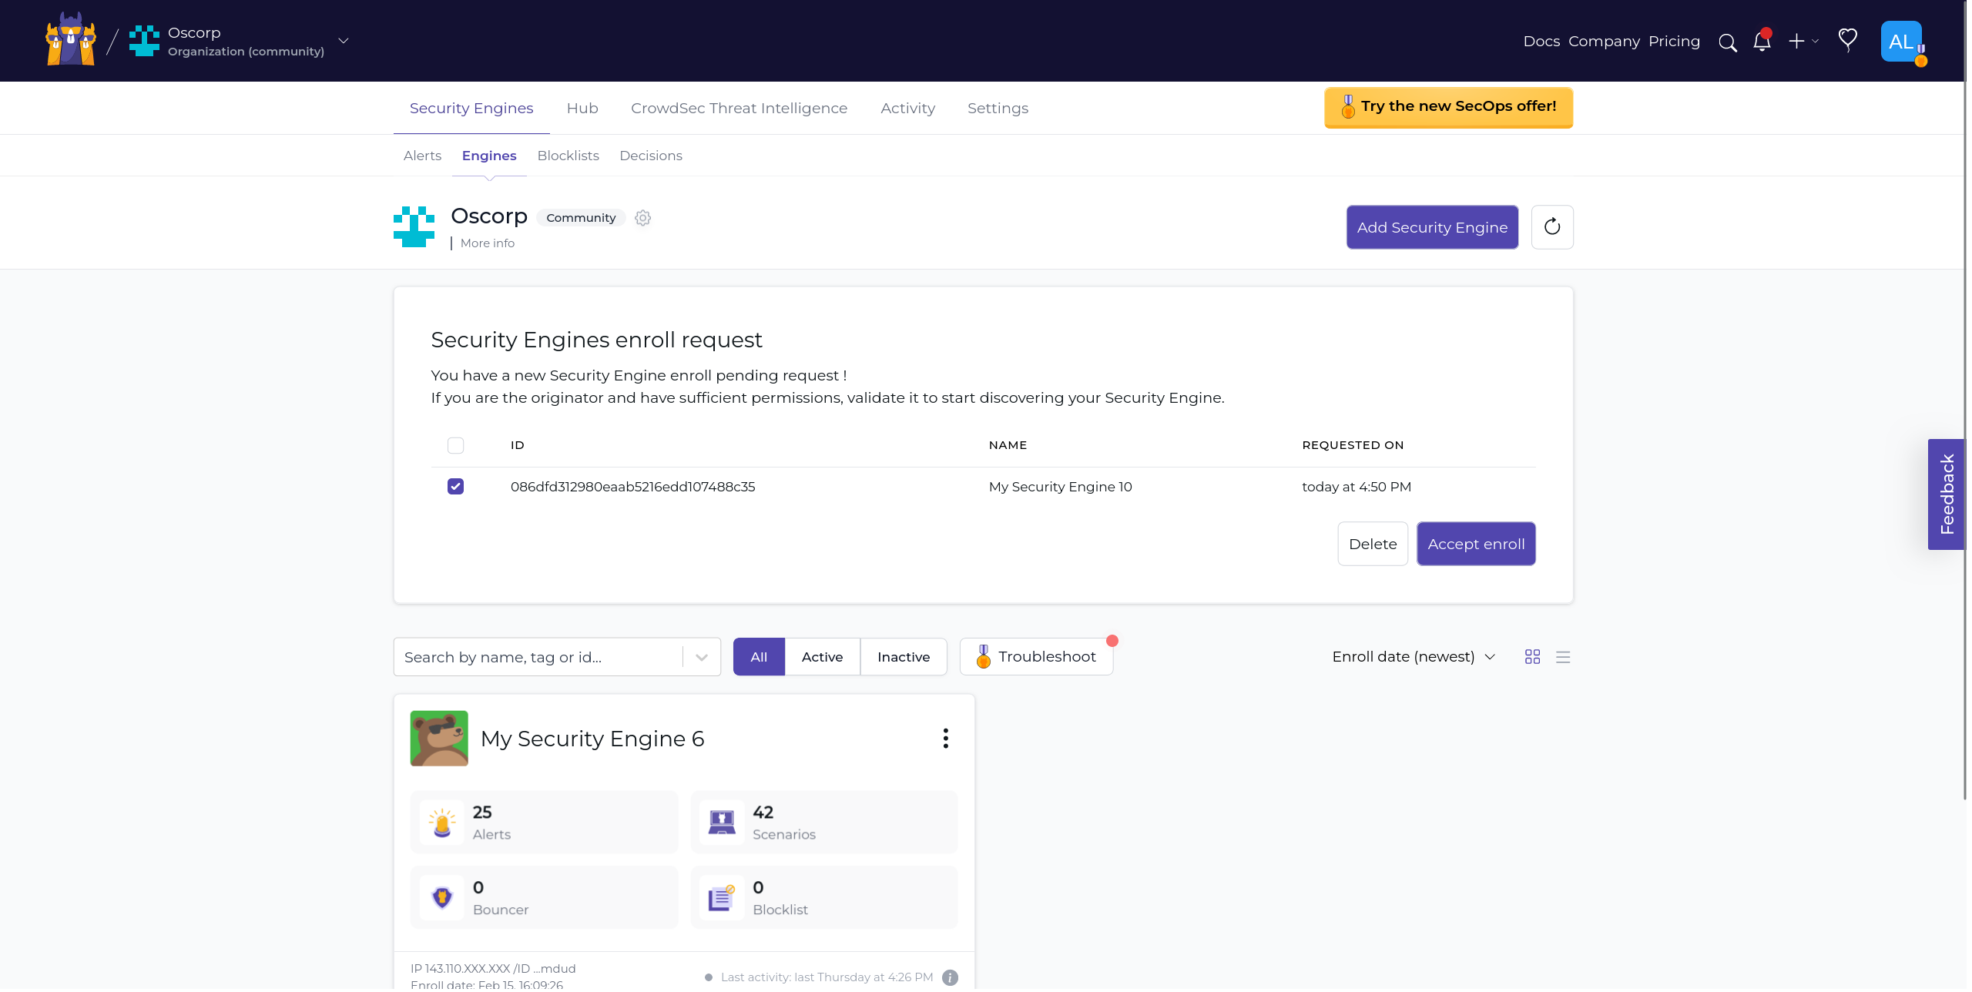Image resolution: width=1972 pixels, height=992 pixels.
Task: Open the Oscorp organization switcher dropdown
Action: (343, 41)
